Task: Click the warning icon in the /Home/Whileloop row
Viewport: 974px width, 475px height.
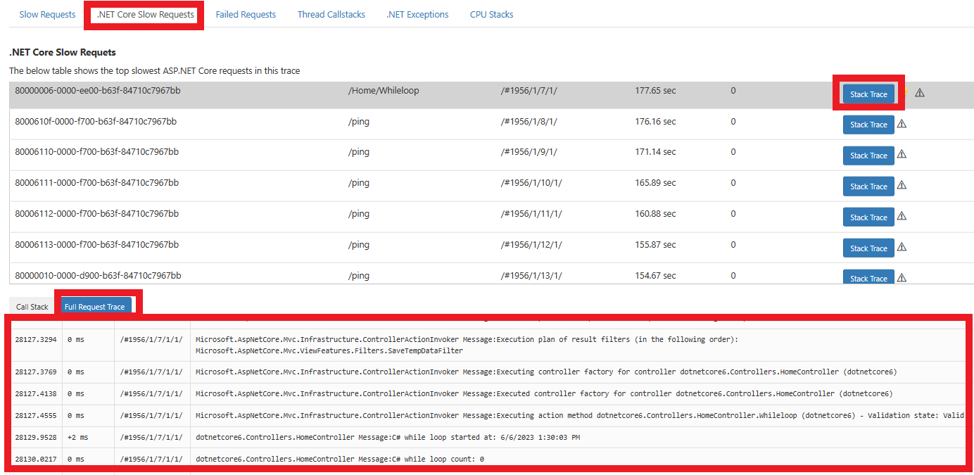Action: (x=919, y=93)
